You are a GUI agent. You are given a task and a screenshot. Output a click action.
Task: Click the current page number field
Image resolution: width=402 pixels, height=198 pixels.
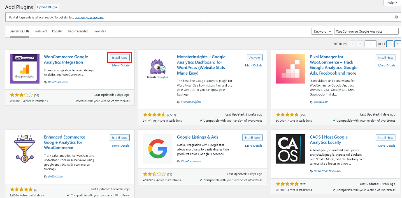pos(371,44)
